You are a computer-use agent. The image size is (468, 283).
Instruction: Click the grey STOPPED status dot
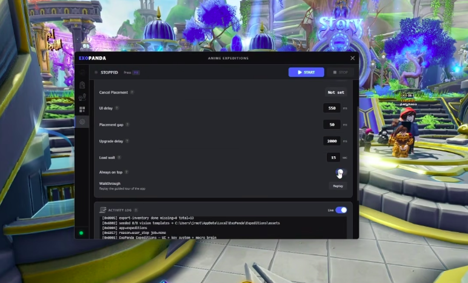coord(96,72)
